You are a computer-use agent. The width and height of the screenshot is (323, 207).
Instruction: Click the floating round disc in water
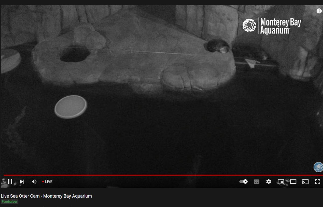(x=71, y=107)
